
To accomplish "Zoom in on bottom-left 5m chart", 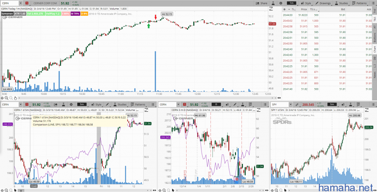I will point(7,190).
